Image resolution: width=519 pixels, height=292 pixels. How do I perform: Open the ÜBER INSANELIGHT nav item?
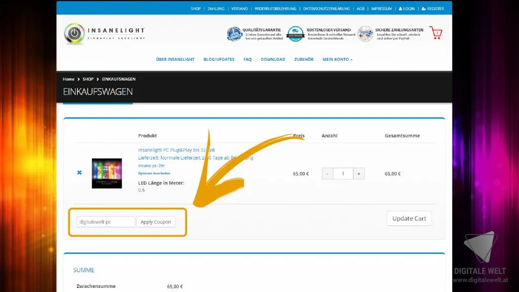175,59
